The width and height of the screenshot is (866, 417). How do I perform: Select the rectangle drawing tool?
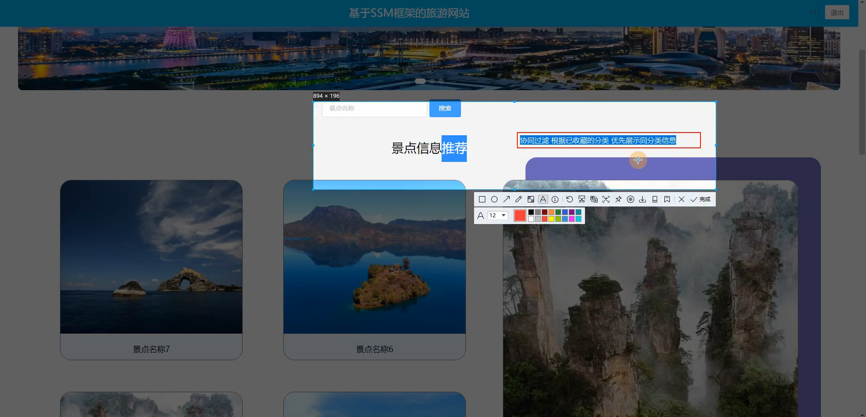tap(482, 199)
